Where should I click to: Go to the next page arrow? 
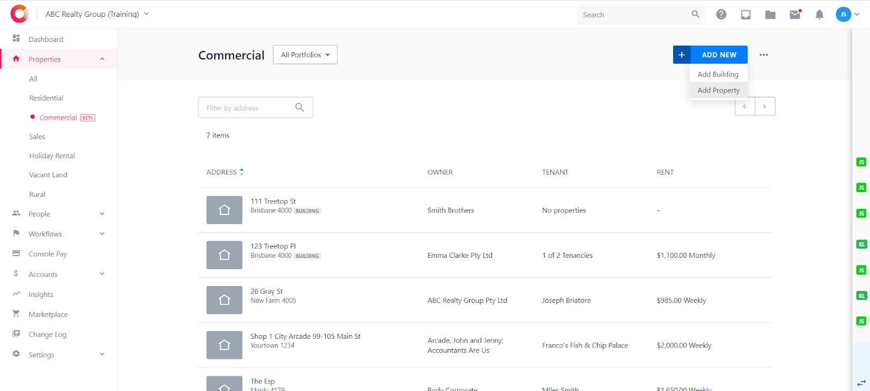click(x=765, y=106)
